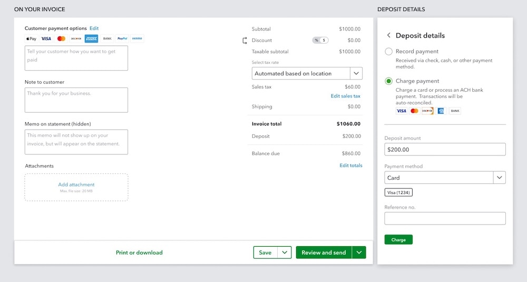Image resolution: width=527 pixels, height=282 pixels.
Task: Focus the how you want to get paid field
Action: [x=76, y=58]
